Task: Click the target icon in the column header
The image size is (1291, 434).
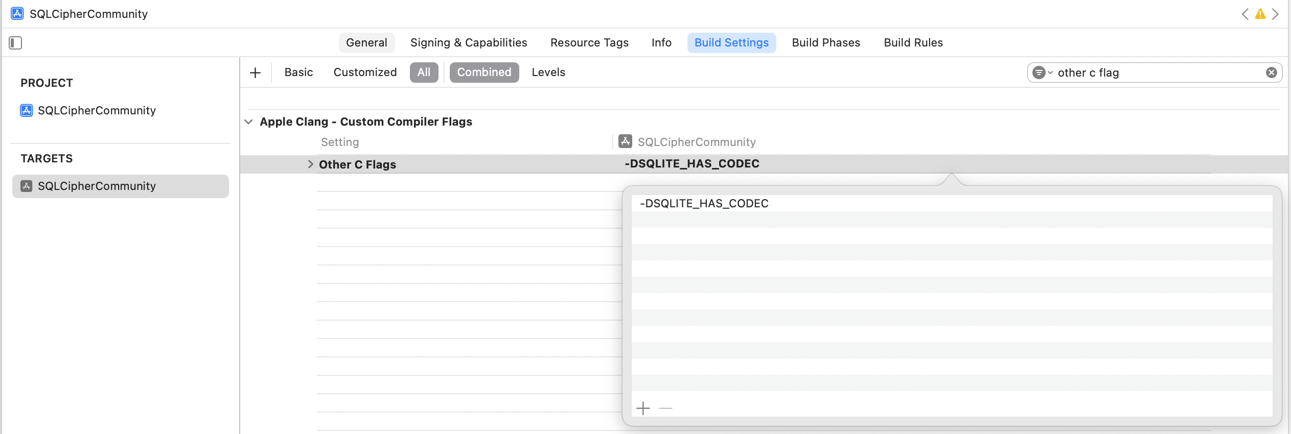Action: [x=625, y=141]
